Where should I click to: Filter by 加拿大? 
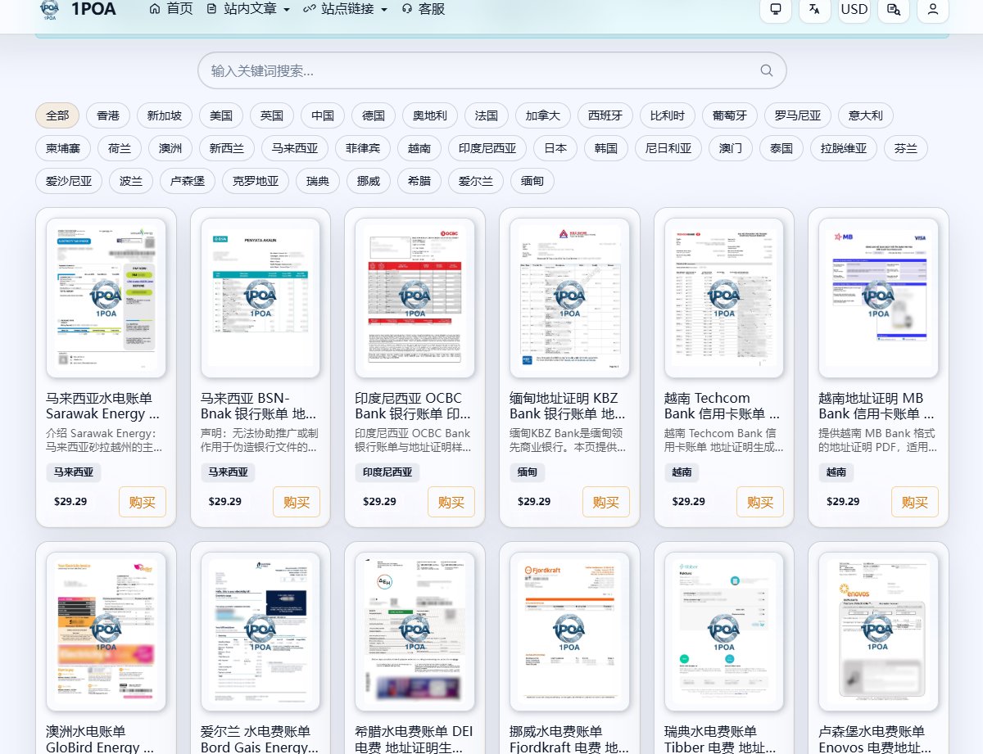pos(543,115)
